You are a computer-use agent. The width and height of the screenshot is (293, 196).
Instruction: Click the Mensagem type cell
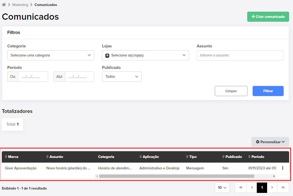coord(195,168)
